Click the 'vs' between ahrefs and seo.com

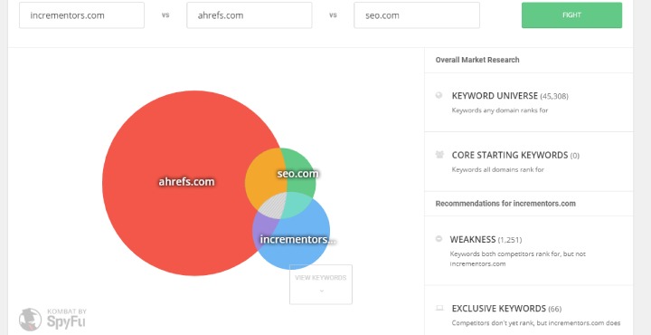point(333,15)
